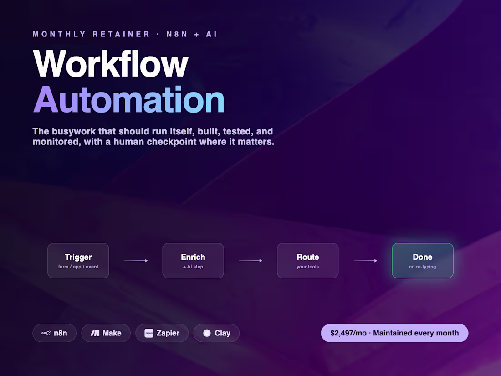This screenshot has width=501, height=376.
Task: Select the n8n pill label
Action: click(x=61, y=333)
